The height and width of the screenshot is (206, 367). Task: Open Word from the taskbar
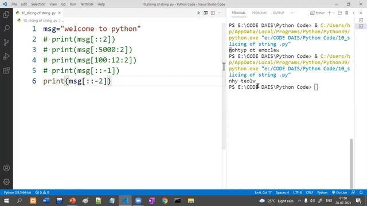tap(46, 201)
